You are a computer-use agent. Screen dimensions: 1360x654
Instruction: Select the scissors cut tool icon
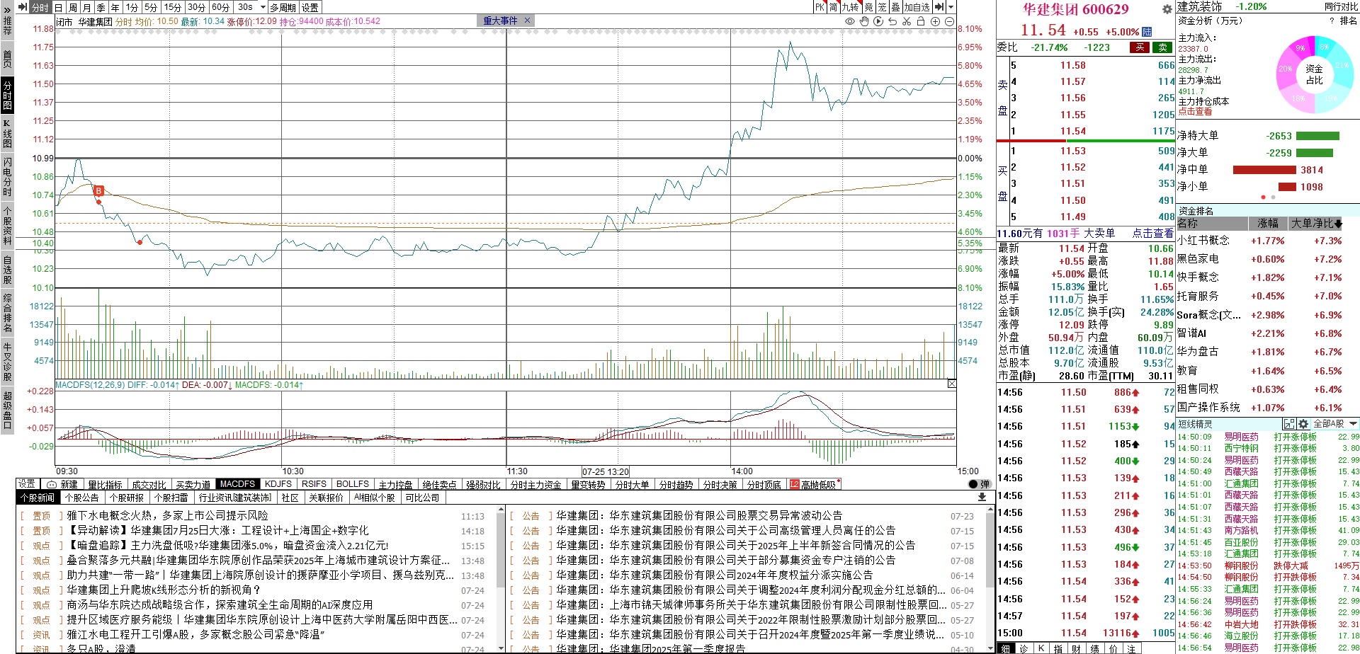tap(907, 21)
